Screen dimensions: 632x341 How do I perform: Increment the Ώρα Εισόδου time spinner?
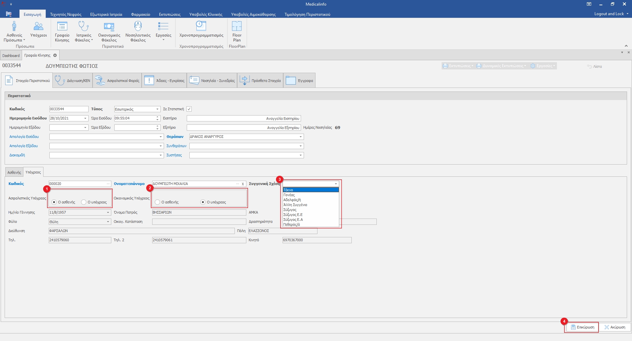click(157, 117)
